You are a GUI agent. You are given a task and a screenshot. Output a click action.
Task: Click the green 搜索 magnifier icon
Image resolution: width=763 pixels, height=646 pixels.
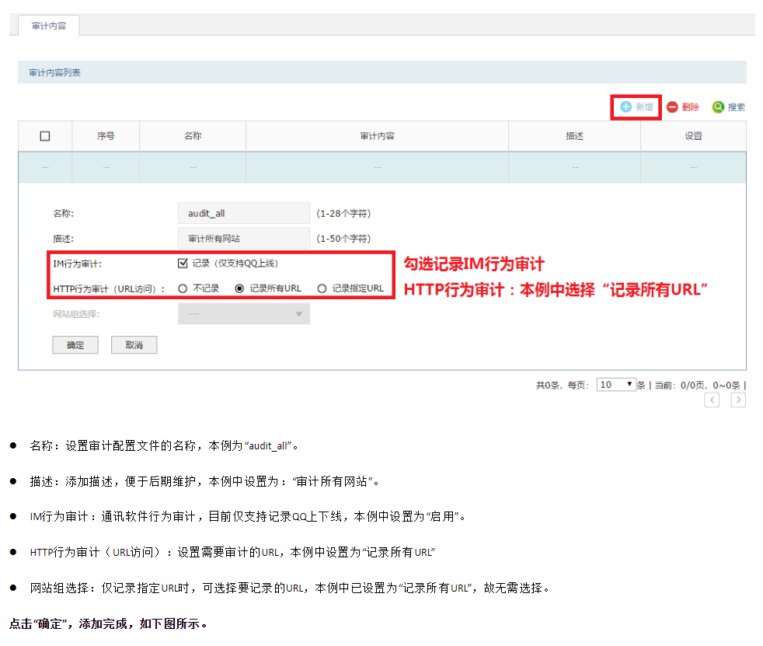718,107
